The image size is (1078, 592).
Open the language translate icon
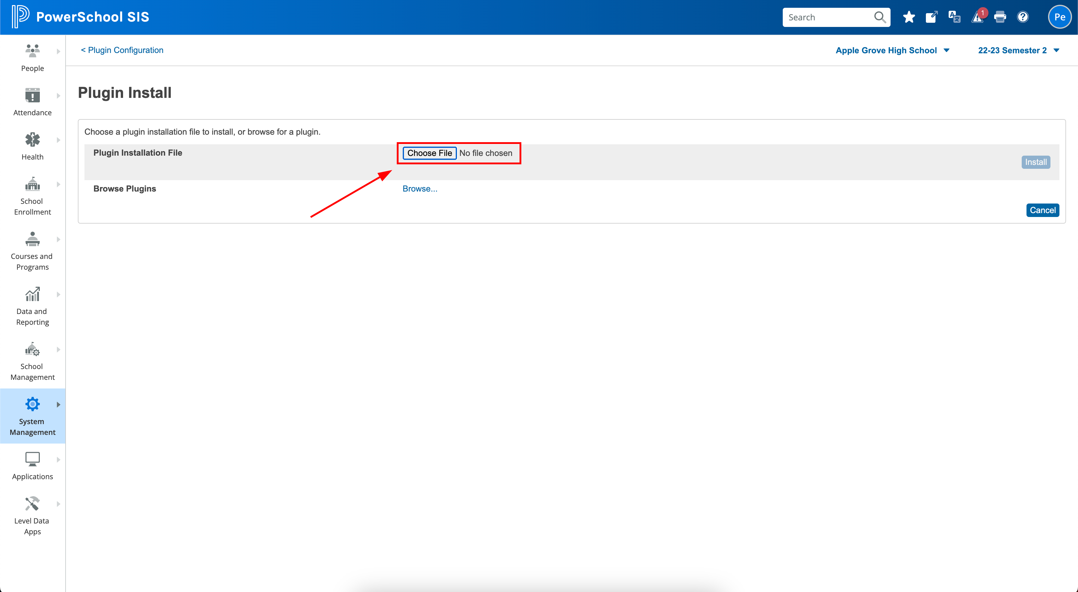pyautogui.click(x=954, y=17)
